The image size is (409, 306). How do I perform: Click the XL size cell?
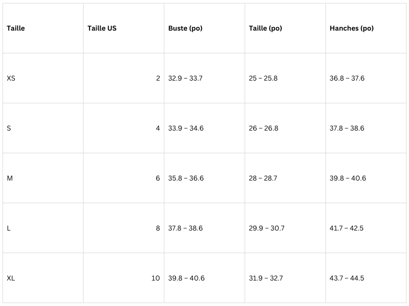(43, 278)
